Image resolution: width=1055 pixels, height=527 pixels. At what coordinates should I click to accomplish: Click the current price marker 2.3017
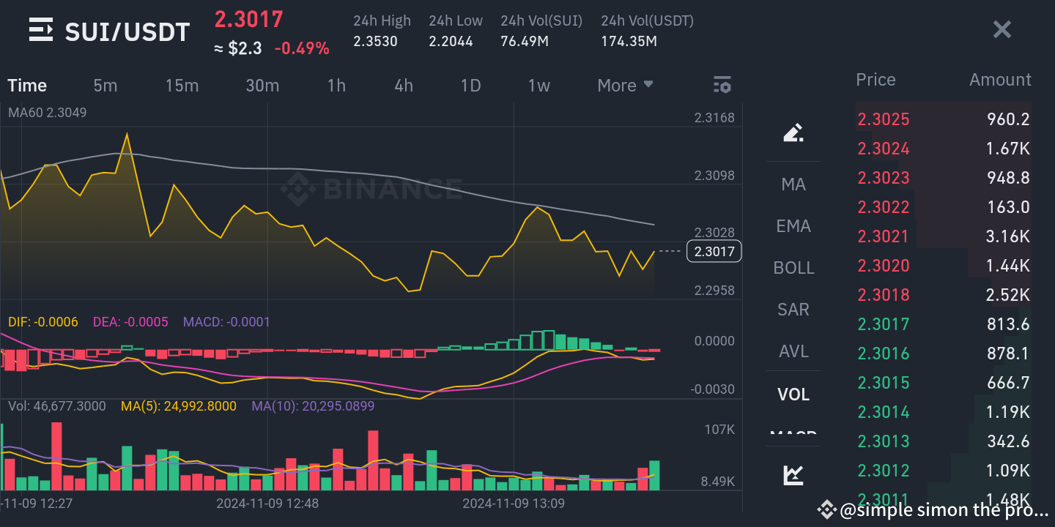point(714,251)
